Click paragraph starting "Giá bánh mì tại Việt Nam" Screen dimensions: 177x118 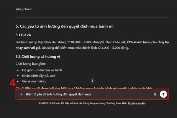point(92,45)
